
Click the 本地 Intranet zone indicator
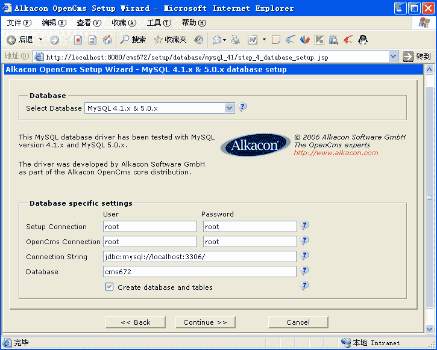372,343
